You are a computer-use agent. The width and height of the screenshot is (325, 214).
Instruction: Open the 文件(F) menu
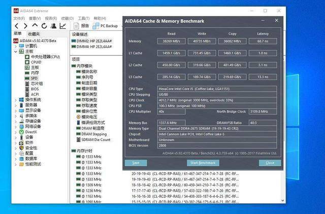[19, 18]
